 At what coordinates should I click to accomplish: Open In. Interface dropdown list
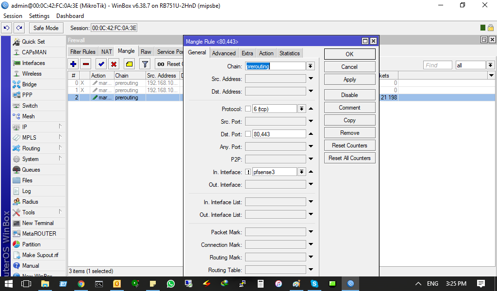click(x=301, y=172)
